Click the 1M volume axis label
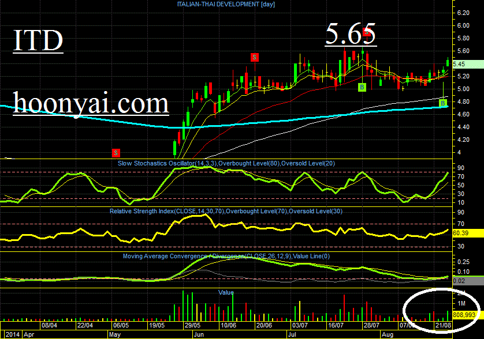 (x=461, y=304)
